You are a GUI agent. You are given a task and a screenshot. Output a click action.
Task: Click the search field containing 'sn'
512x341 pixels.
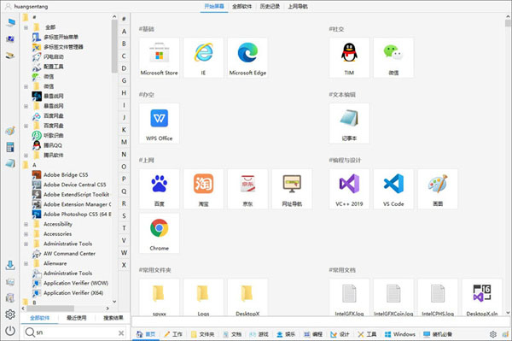[74, 332]
